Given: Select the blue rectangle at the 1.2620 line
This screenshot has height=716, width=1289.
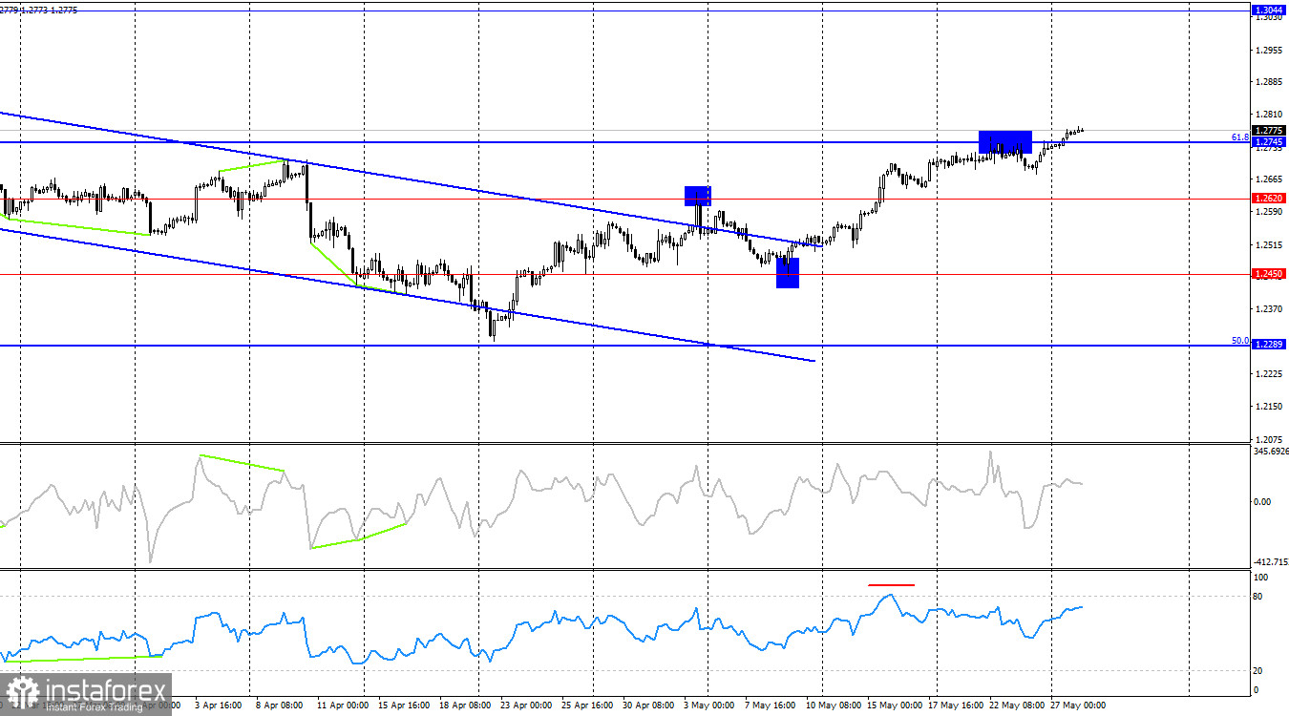Looking at the screenshot, I should 698,195.
